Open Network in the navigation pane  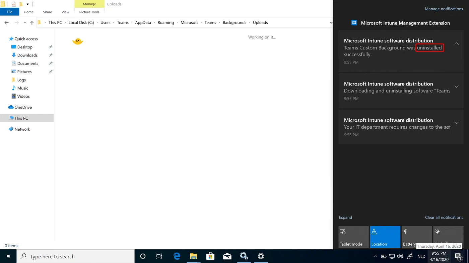(x=22, y=129)
